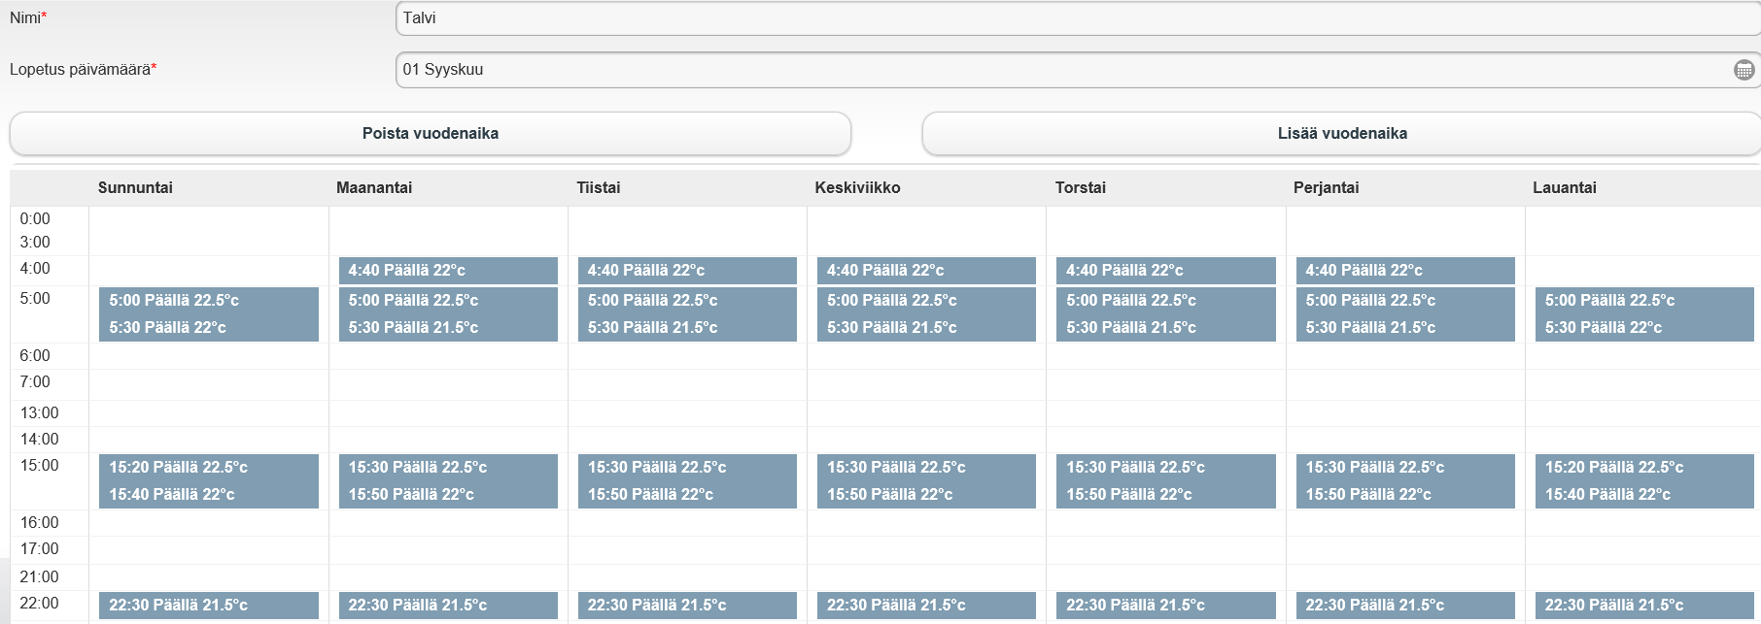Select the Lauantai column header
This screenshot has width=1761, height=624.
coord(1565,187)
